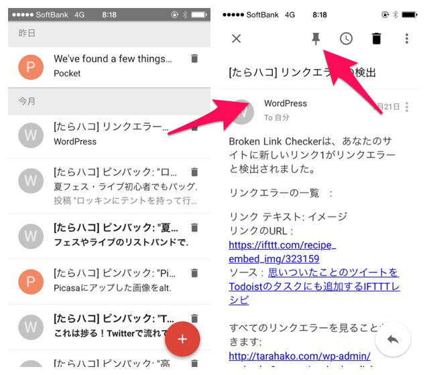Tap the reply arrow floating button
This screenshot has width=429, height=375.
click(393, 340)
